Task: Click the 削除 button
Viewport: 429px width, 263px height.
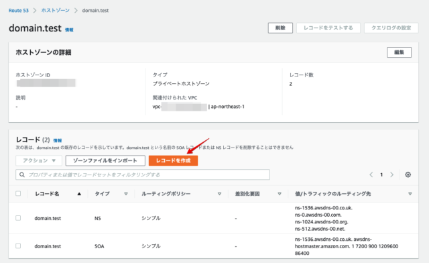Action: point(280,28)
